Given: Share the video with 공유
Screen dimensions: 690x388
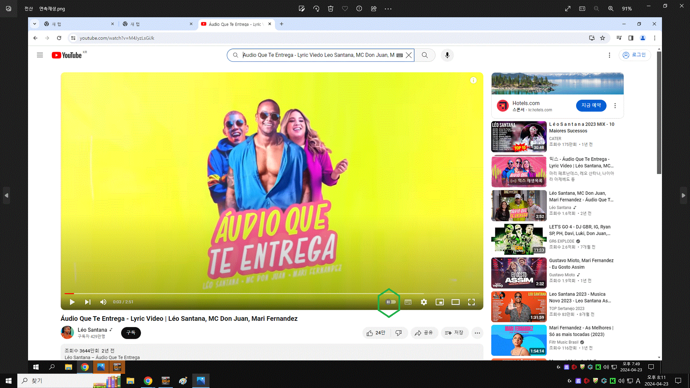Looking at the screenshot, I should [x=424, y=333].
